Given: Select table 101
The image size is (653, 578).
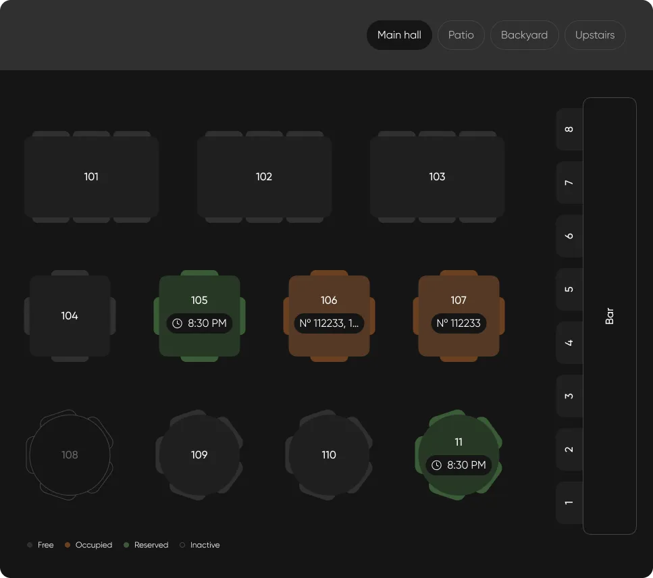Looking at the screenshot, I should coord(91,177).
